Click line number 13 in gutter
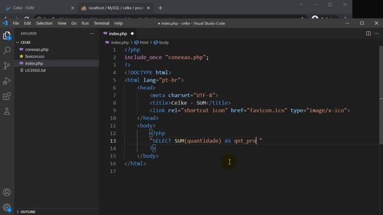The image size is (383, 215). pyautogui.click(x=113, y=141)
